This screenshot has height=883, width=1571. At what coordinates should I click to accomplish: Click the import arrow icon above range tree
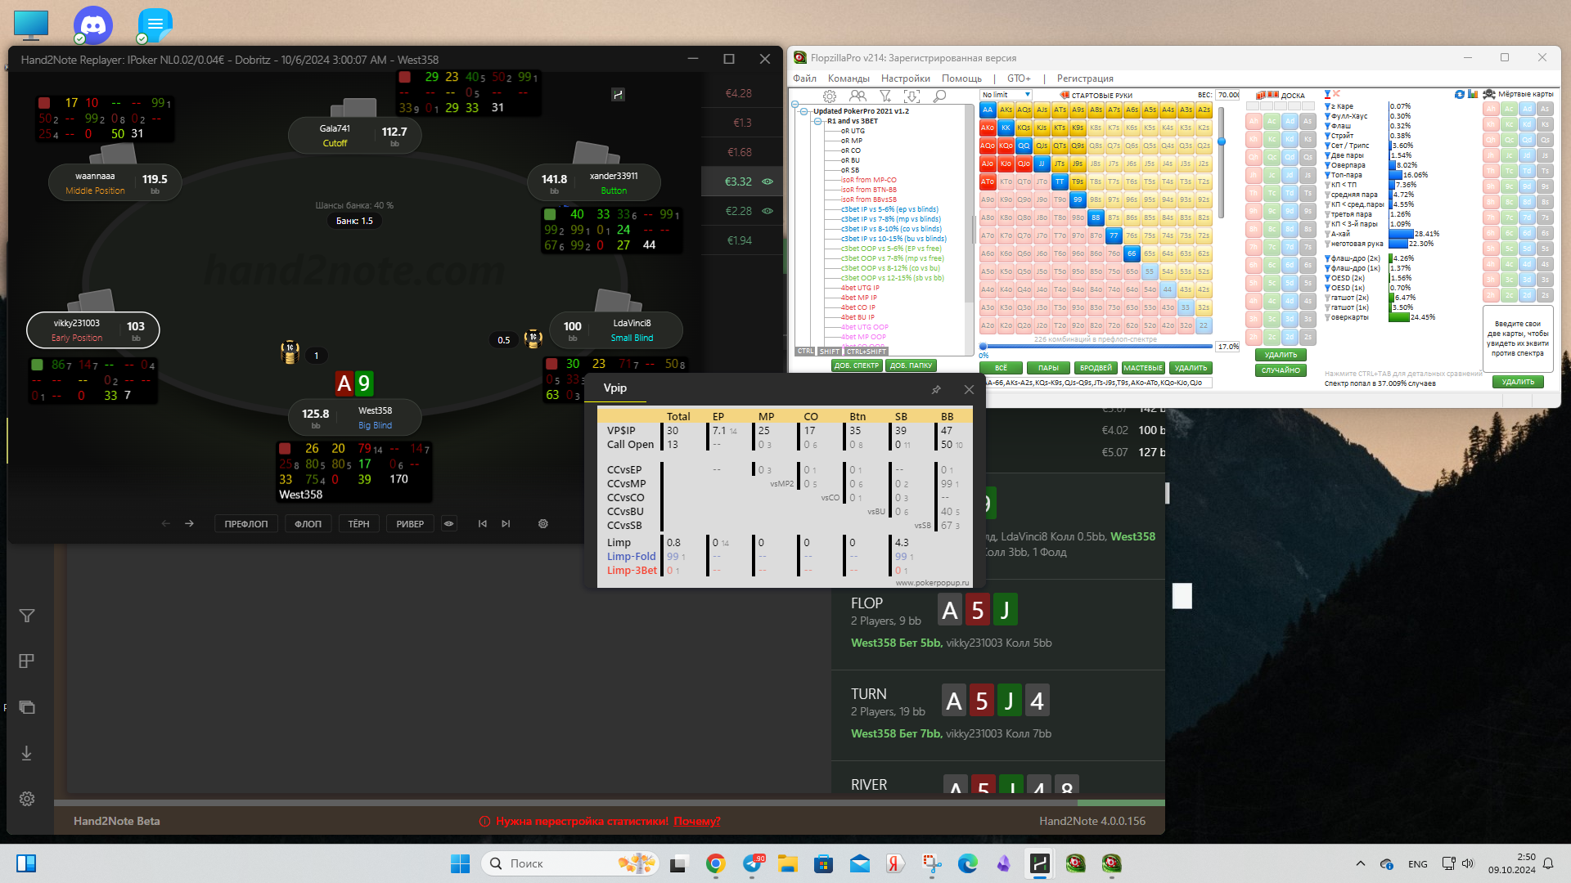[912, 96]
